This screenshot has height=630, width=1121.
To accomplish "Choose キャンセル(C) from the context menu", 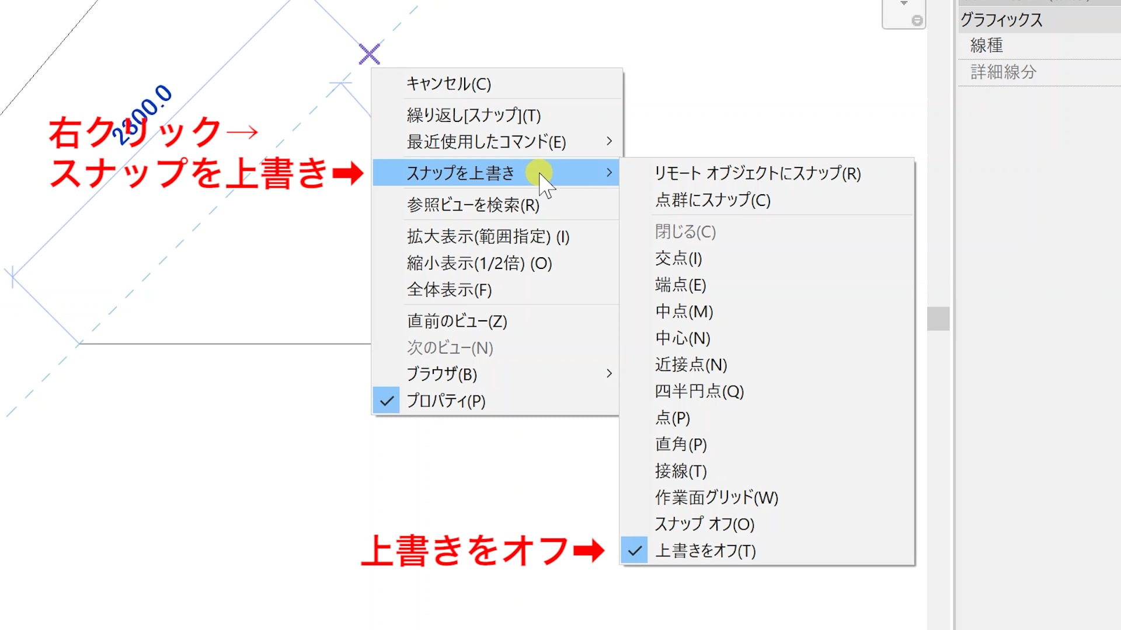I will (448, 84).
